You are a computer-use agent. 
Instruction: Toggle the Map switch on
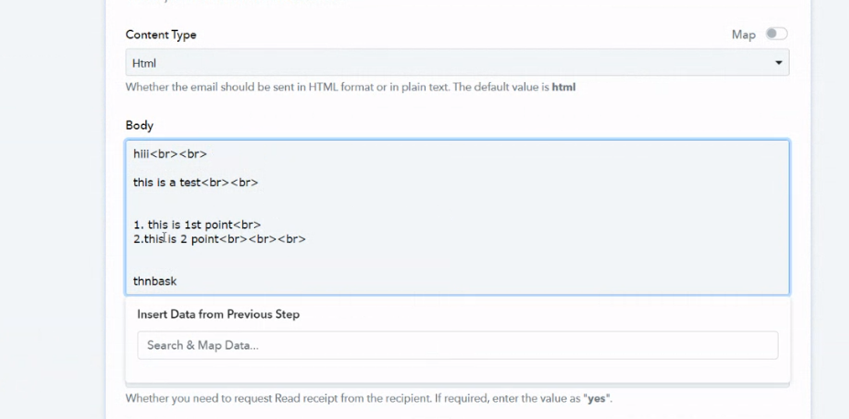point(776,34)
